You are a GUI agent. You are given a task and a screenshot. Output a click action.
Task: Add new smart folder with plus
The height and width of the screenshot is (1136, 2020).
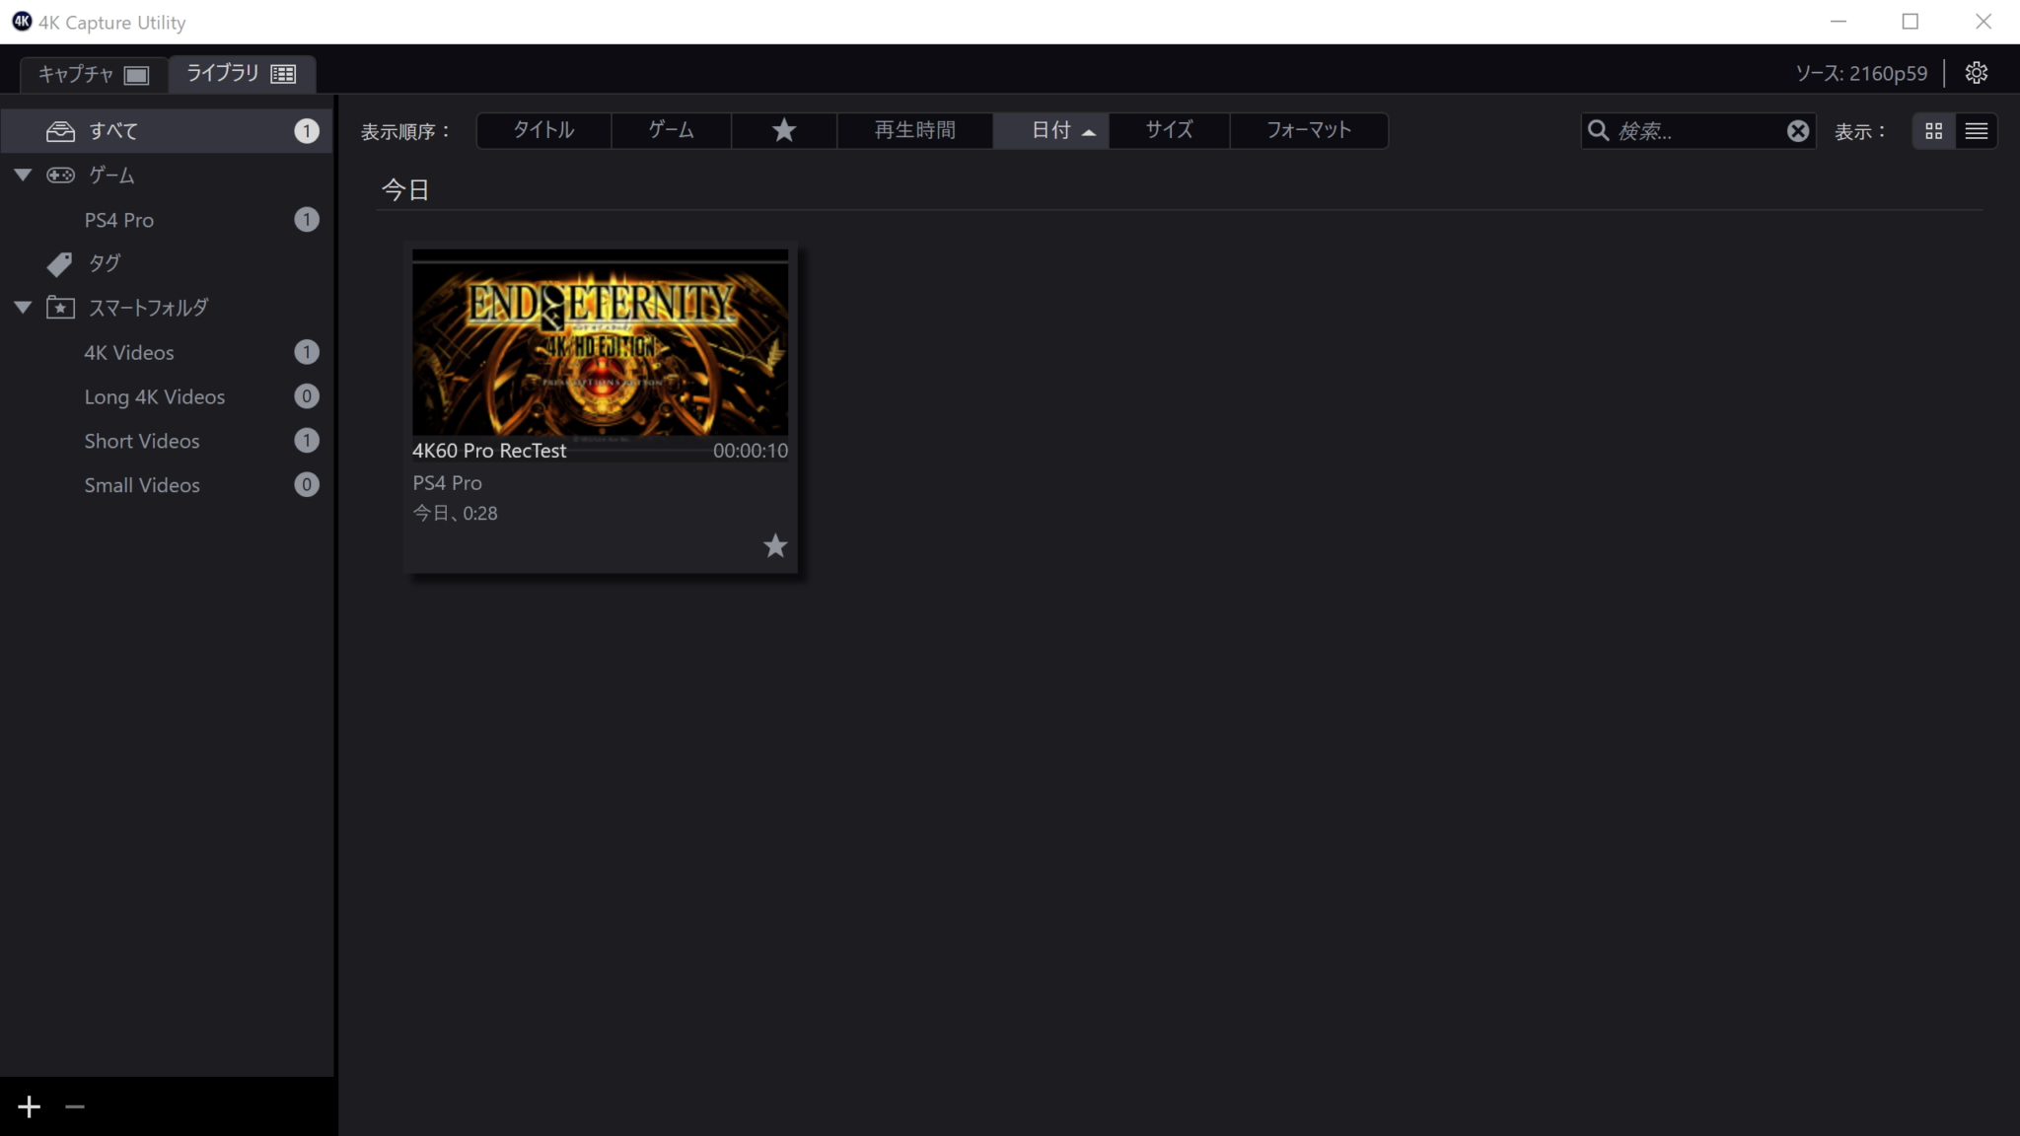30,1106
